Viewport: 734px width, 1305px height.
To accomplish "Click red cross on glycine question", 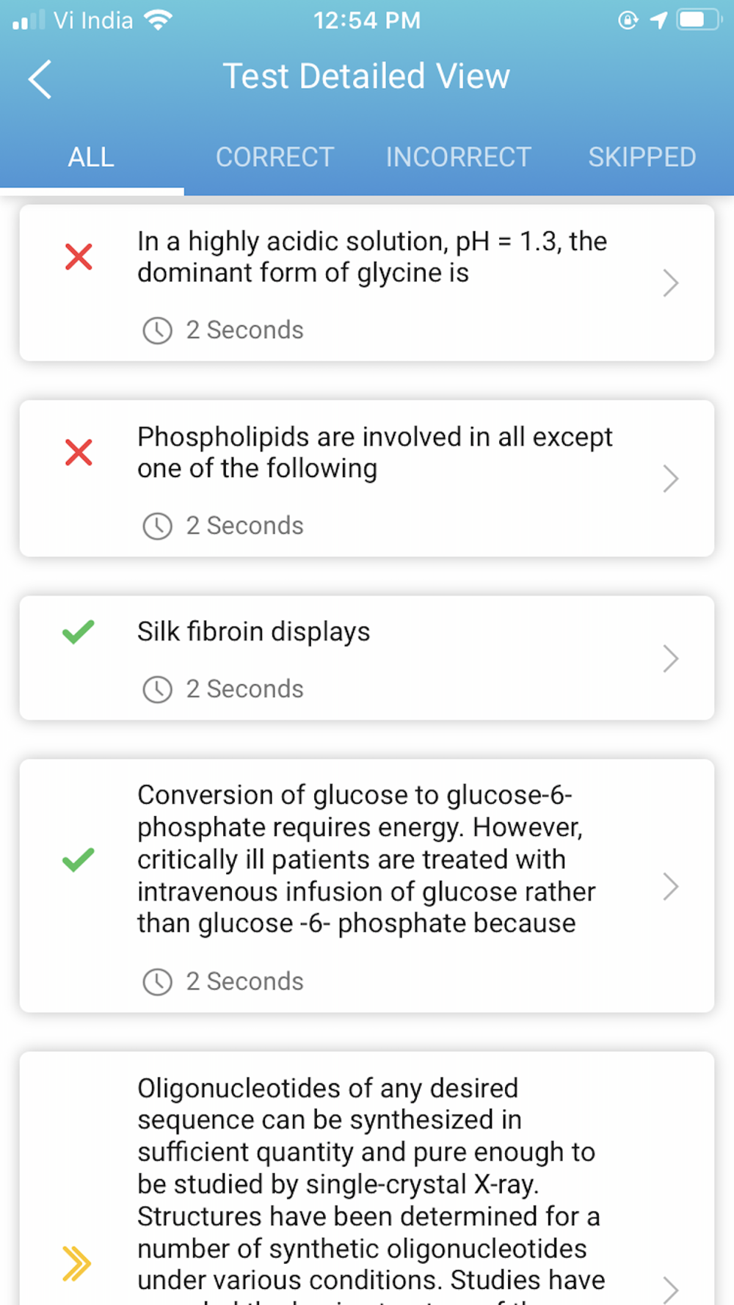I will [79, 257].
